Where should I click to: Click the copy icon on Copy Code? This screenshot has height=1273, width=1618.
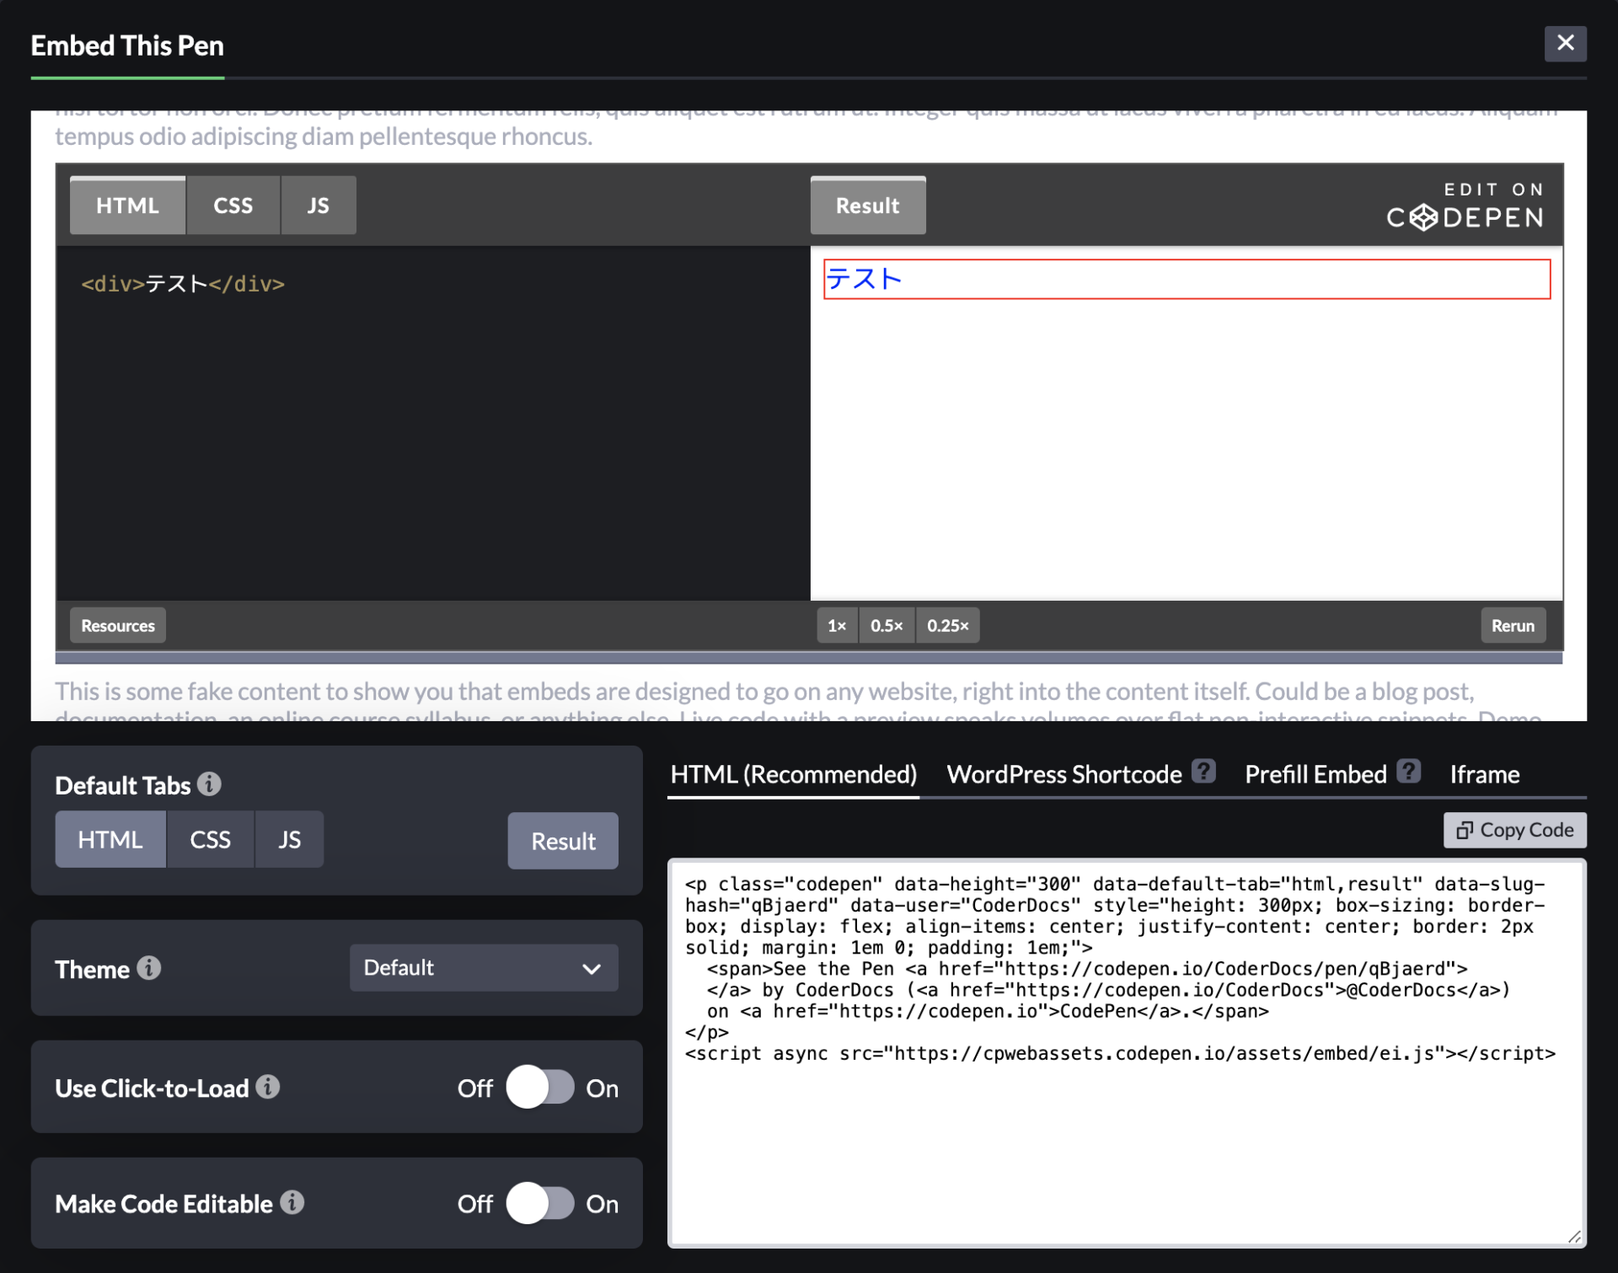(1464, 830)
